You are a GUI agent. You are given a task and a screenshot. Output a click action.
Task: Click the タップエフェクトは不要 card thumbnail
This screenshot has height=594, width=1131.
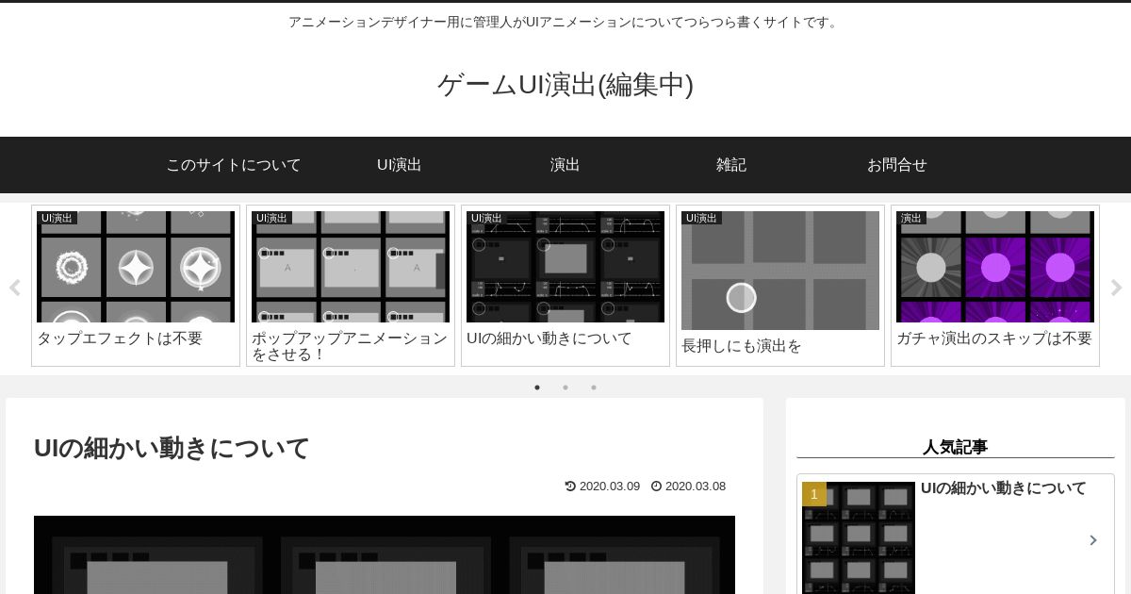[x=136, y=267]
